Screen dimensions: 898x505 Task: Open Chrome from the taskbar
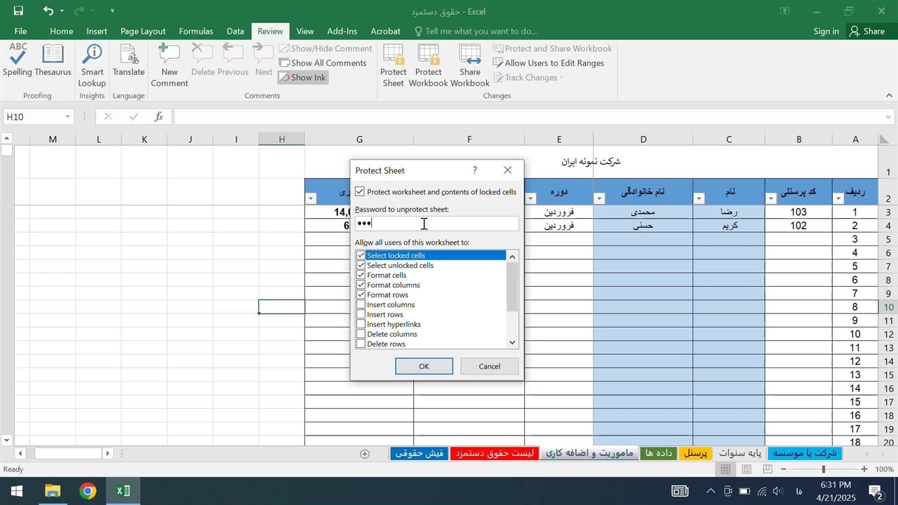pos(88,491)
